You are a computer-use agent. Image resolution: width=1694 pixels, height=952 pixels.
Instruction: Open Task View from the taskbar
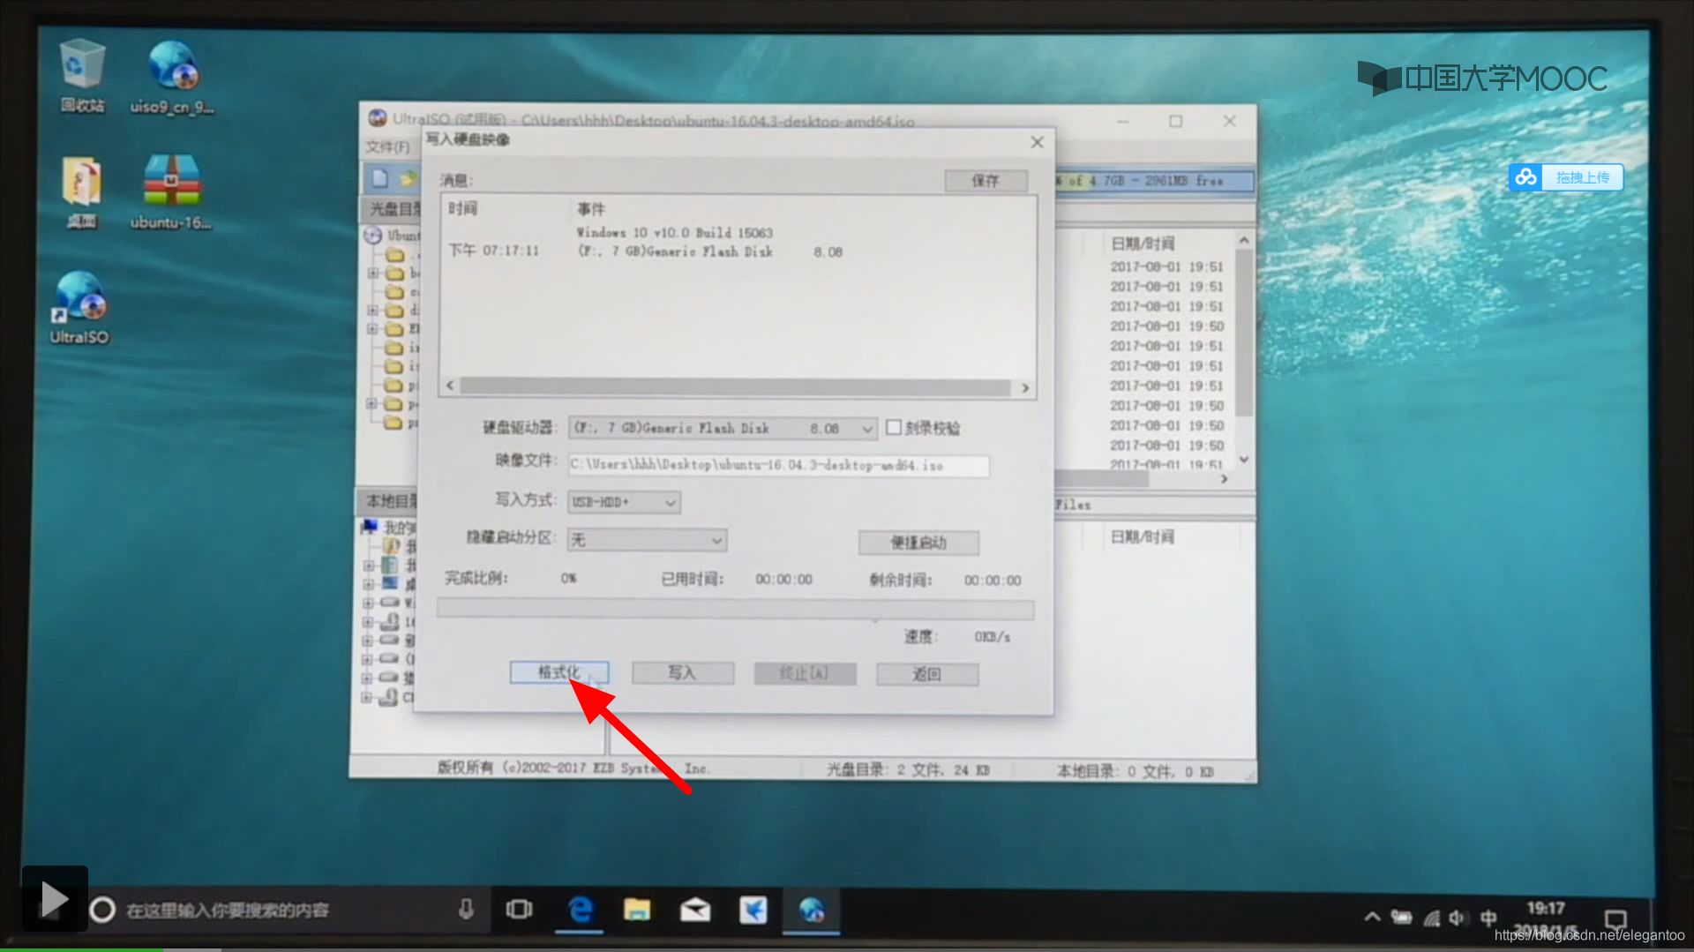tap(519, 909)
